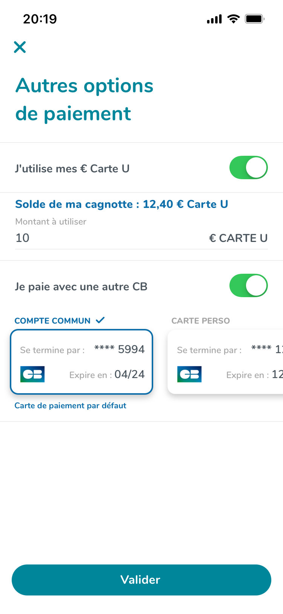This screenshot has width=283, height=614.
Task: Click the clock showing 20:19
Action: (40, 19)
